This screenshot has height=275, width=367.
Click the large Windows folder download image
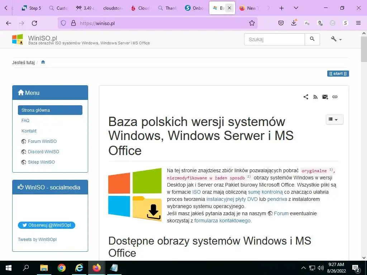point(135,194)
